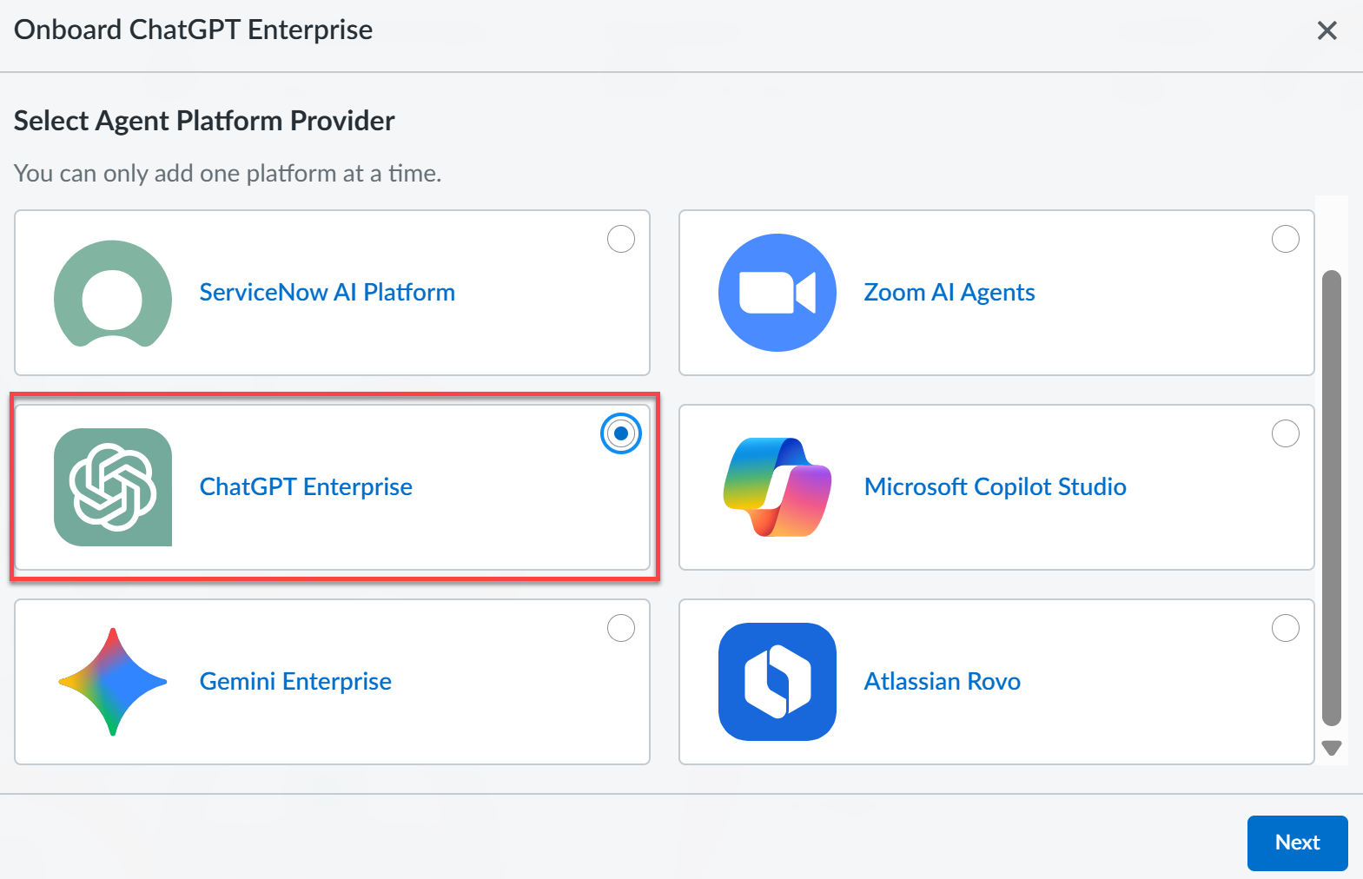Viewport: 1363px width, 879px height.
Task: Choose the Microsoft Copilot Studio radio button
Action: [x=1286, y=433]
